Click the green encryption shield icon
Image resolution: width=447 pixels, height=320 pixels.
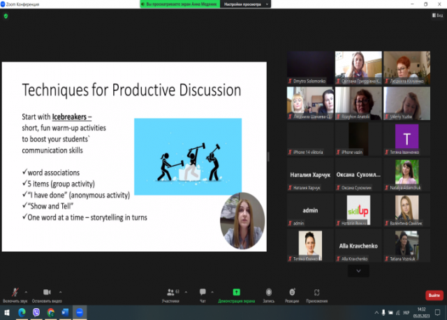pos(6,15)
